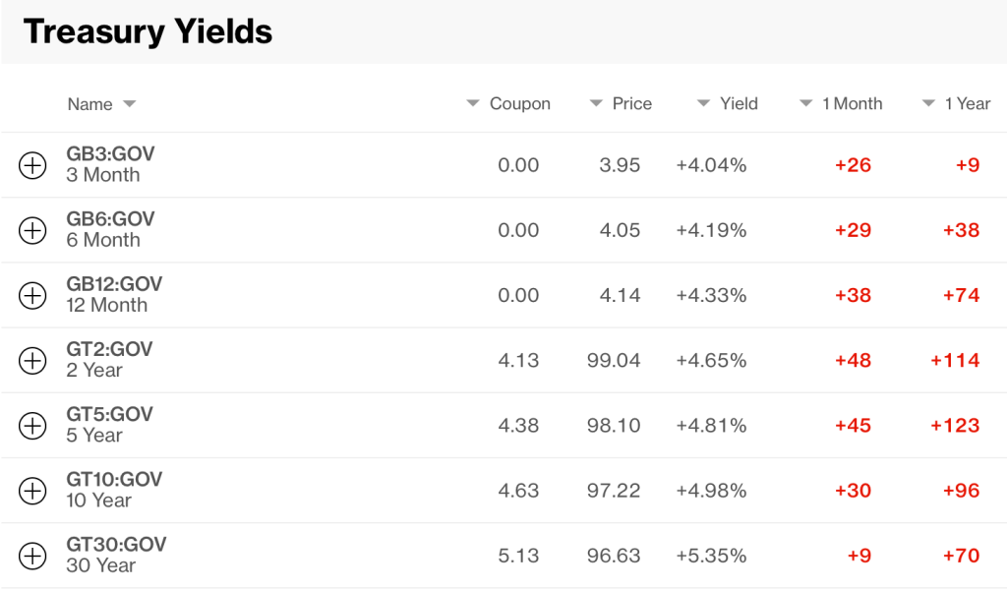Click the plus circle next to GT2:GOV

(x=32, y=361)
